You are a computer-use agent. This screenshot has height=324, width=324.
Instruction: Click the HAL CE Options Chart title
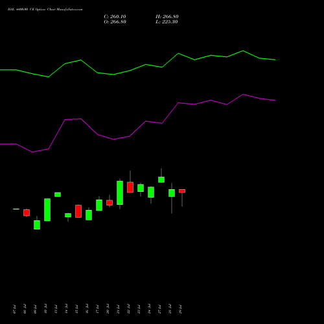(x=45, y=10)
